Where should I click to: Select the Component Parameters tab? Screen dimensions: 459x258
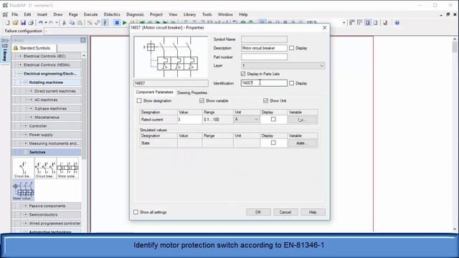click(155, 92)
